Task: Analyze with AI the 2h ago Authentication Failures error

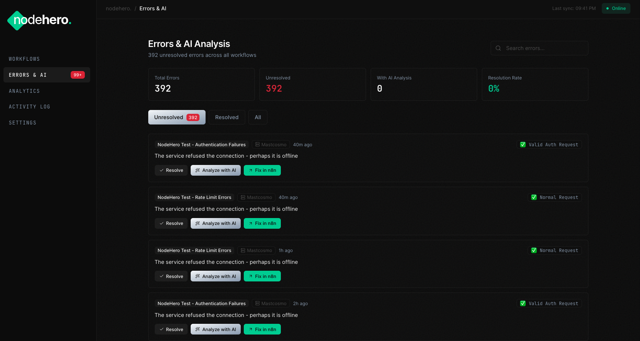Action: [215, 329]
